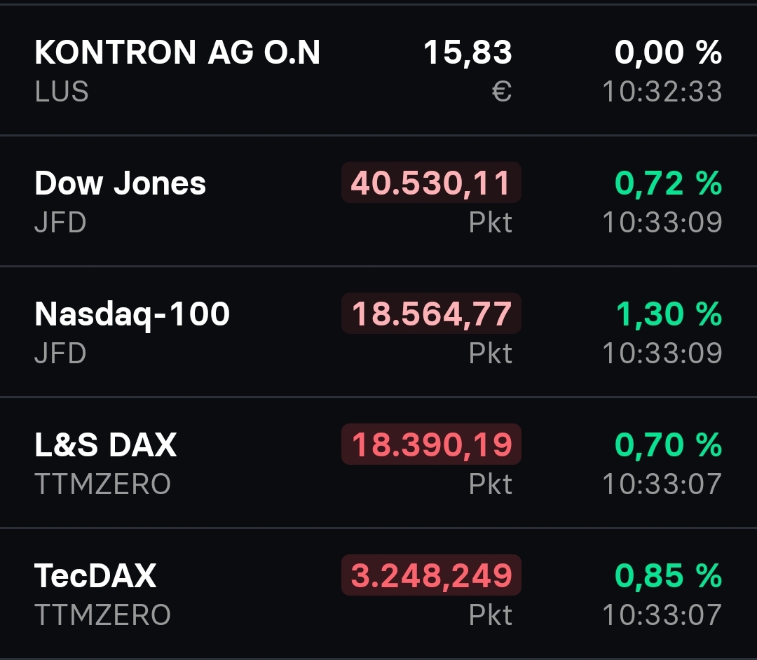757x660 pixels.
Task: Open the Nasdaq-100 index row
Action: 132,314
